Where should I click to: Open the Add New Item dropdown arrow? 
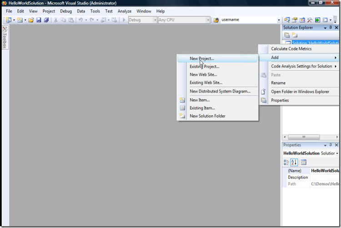click(25, 20)
